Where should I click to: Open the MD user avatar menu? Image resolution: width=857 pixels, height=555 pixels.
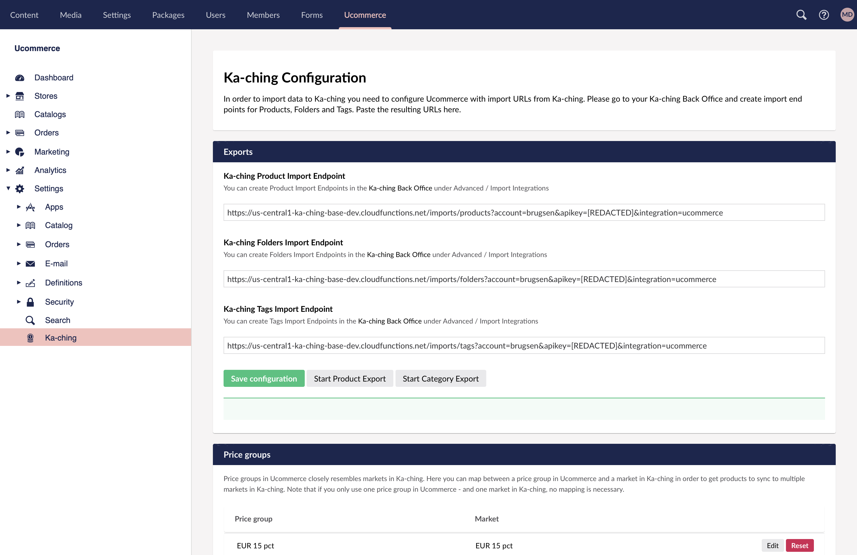click(x=847, y=15)
